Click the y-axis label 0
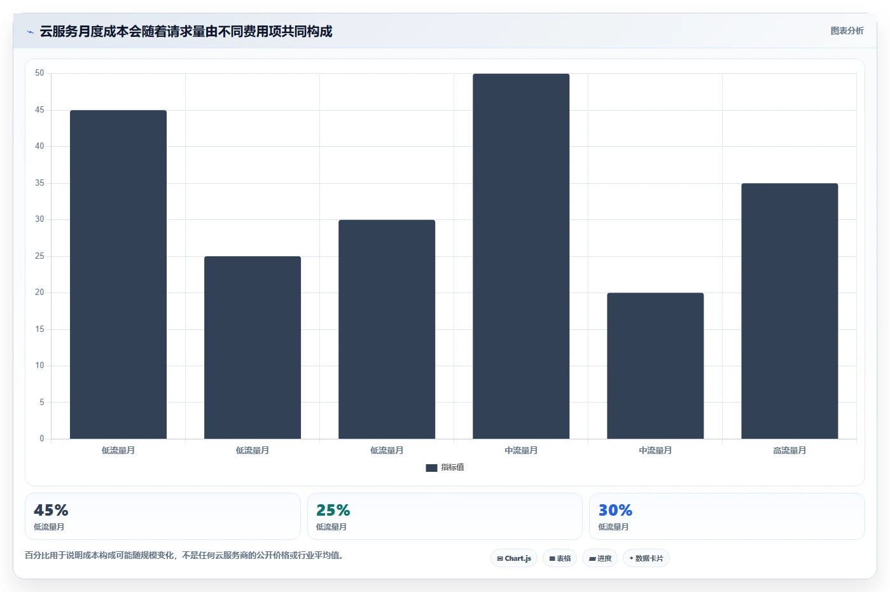890x592 pixels. (x=42, y=439)
